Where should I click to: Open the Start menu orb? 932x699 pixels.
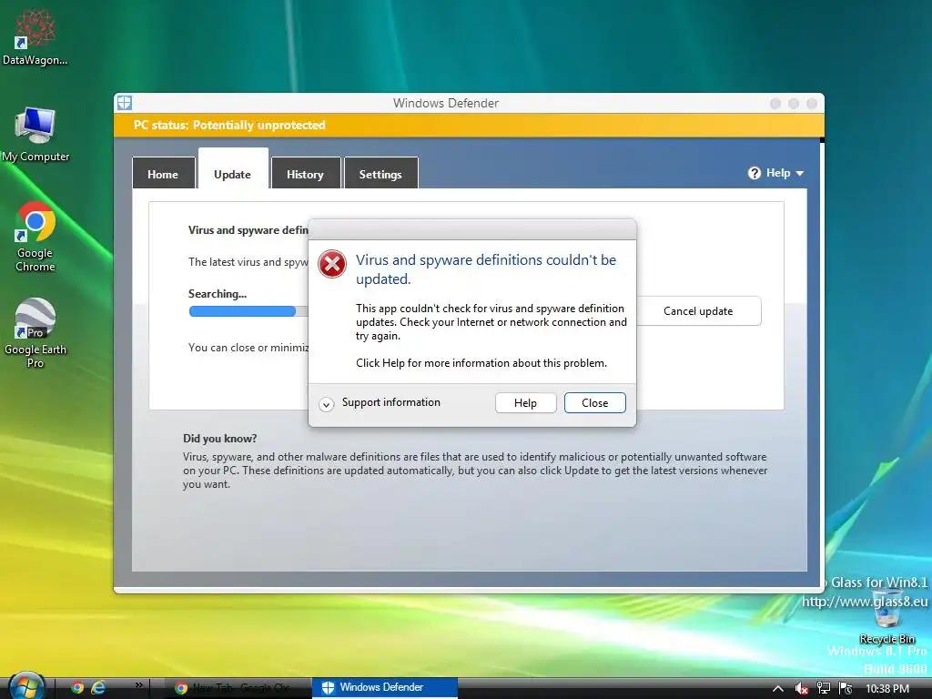26,687
